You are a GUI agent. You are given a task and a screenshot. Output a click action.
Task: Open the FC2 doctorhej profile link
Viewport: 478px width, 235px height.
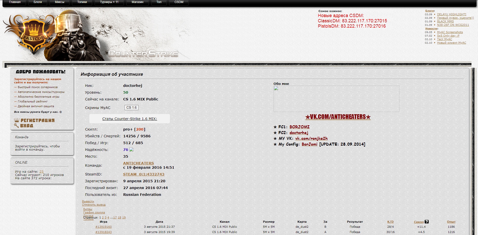point(299,133)
